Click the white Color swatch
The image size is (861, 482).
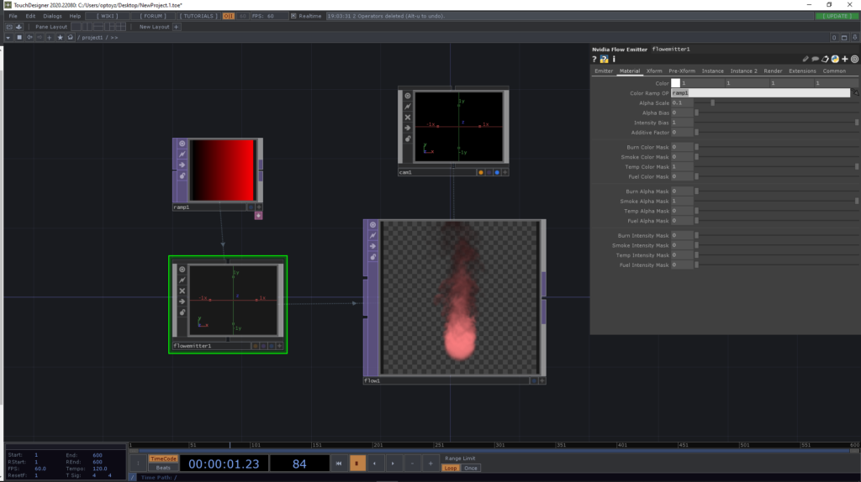point(675,83)
